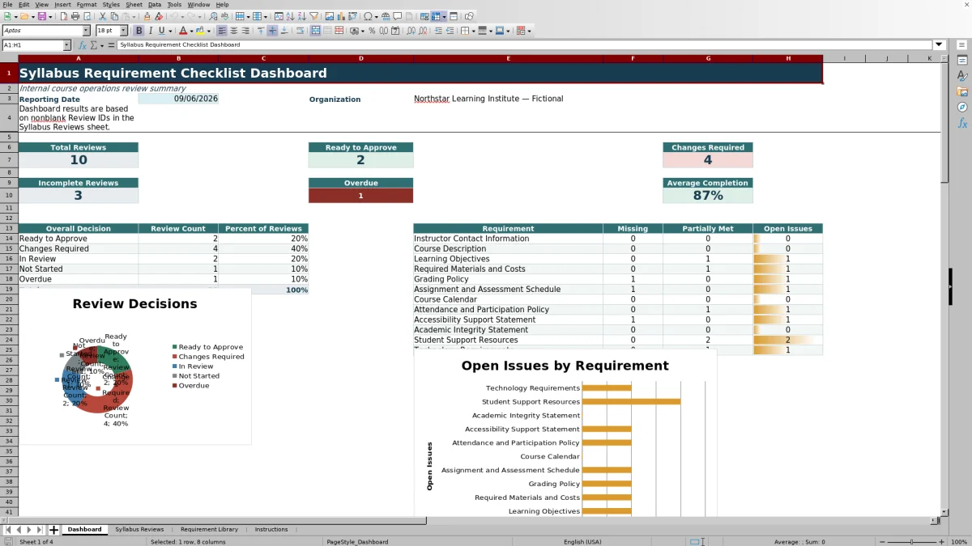Click the Center Horizontally alignment icon

tap(233, 31)
